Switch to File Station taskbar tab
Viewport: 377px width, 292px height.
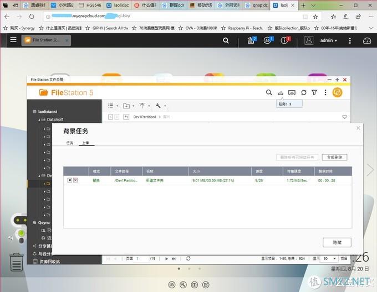[x=46, y=40]
